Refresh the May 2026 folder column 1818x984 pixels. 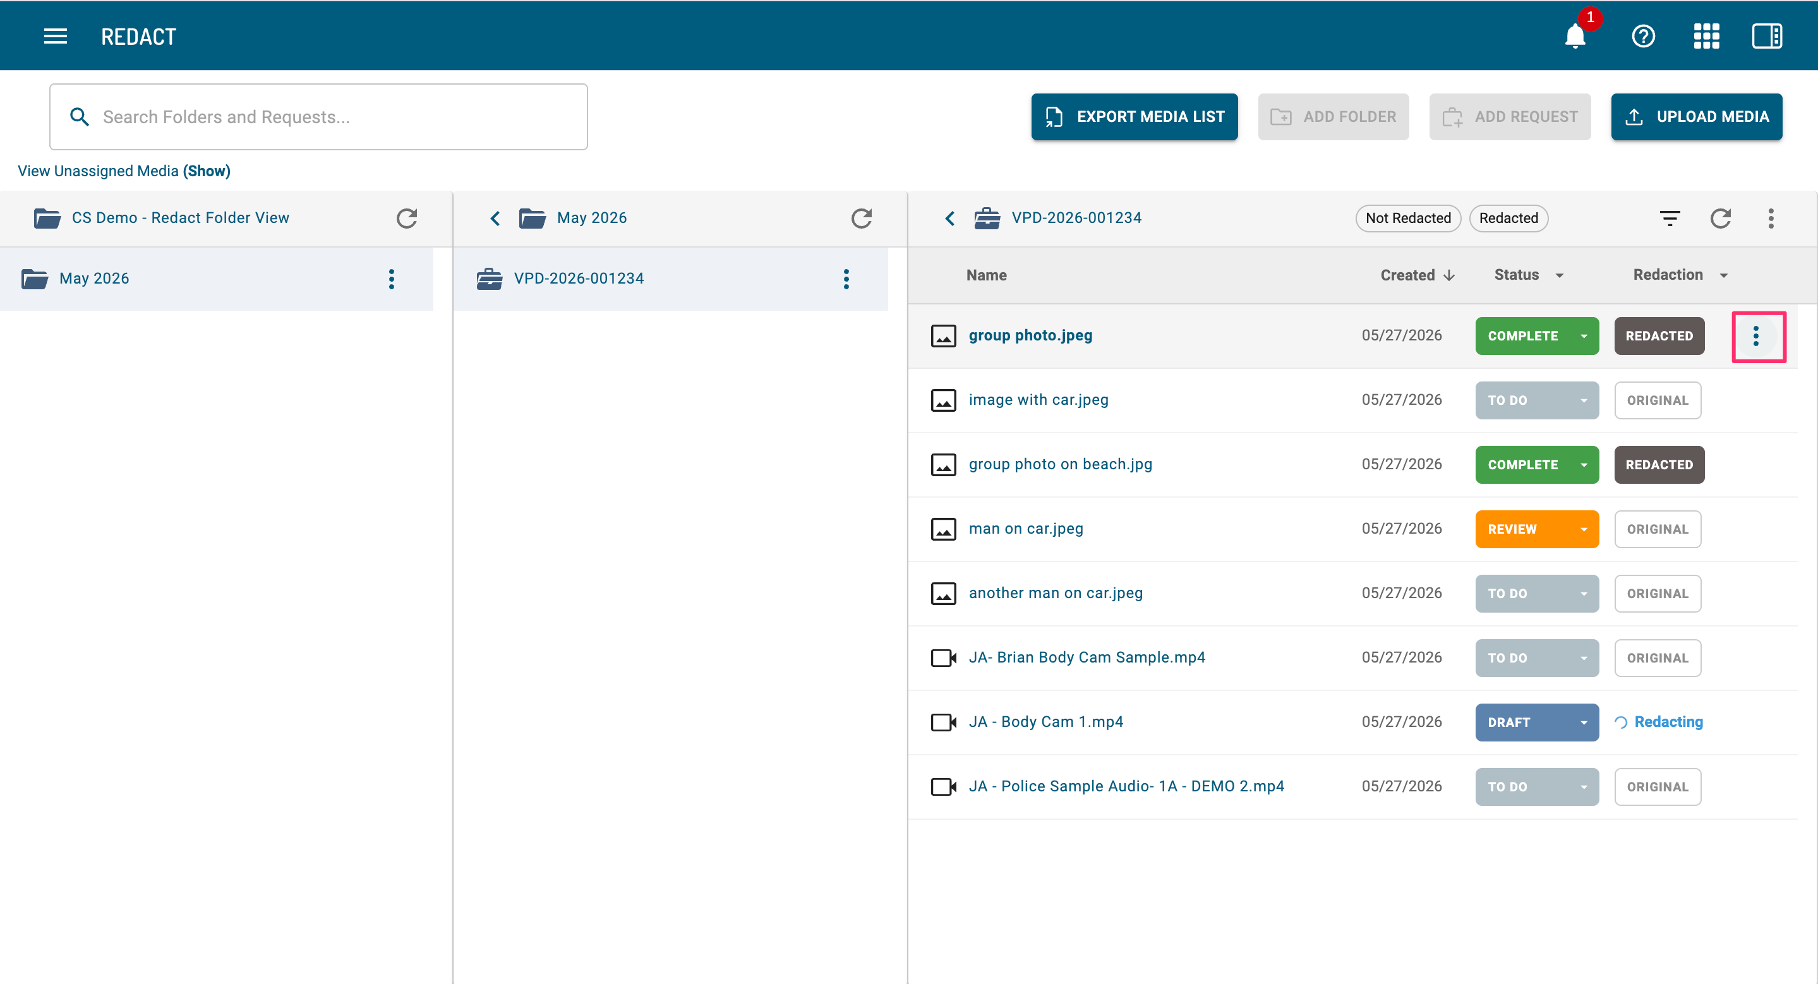click(x=862, y=218)
